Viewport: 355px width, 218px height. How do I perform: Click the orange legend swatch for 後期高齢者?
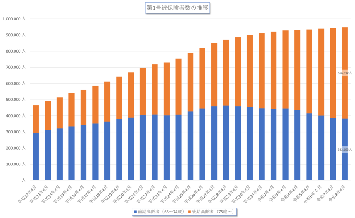[189, 212]
